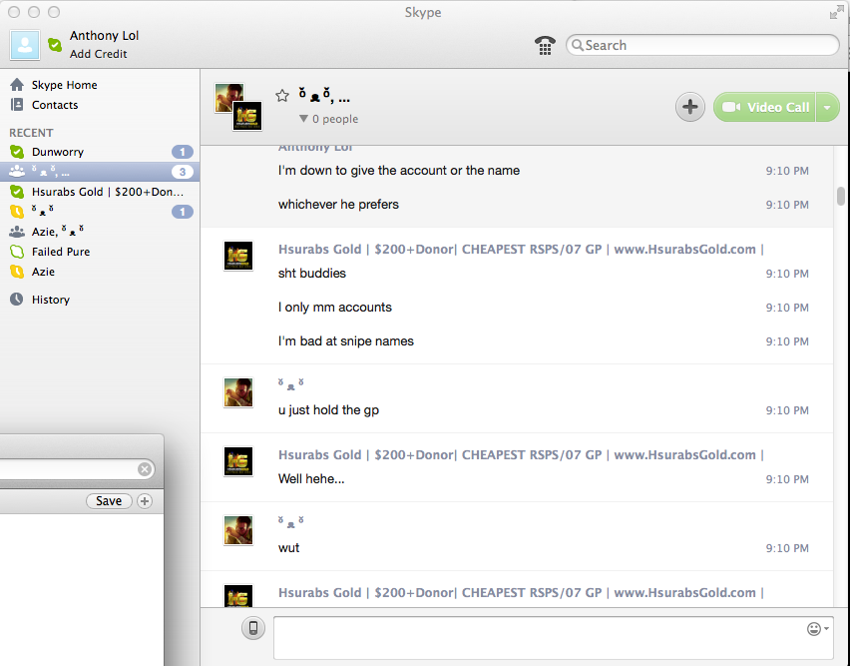
Task: Click the SMS phone button by message box
Action: click(x=253, y=628)
